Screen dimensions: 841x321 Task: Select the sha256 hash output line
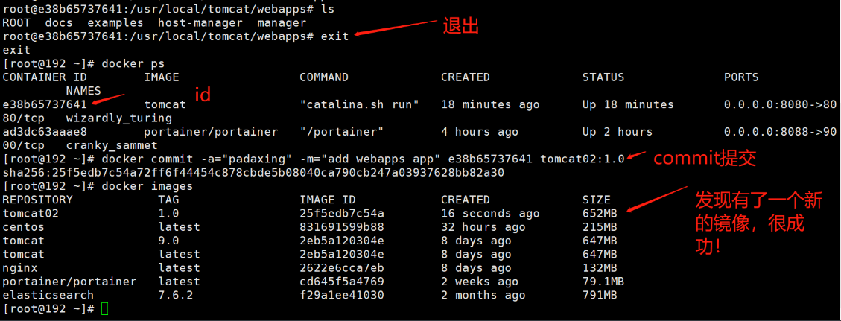(x=253, y=173)
